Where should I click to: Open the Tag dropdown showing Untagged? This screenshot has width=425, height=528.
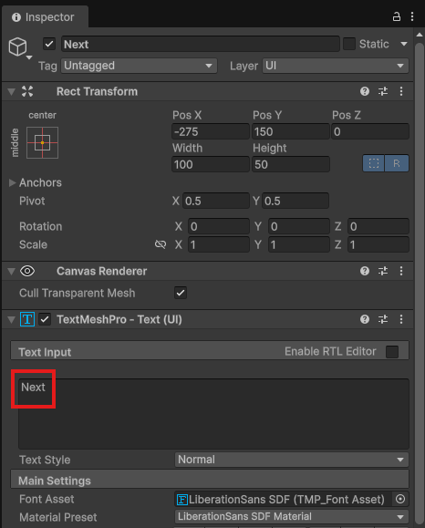(140, 66)
